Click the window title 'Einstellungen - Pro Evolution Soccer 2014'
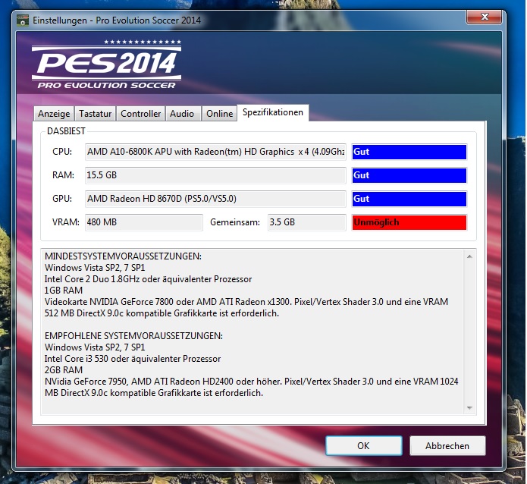The image size is (527, 484). pyautogui.click(x=117, y=20)
